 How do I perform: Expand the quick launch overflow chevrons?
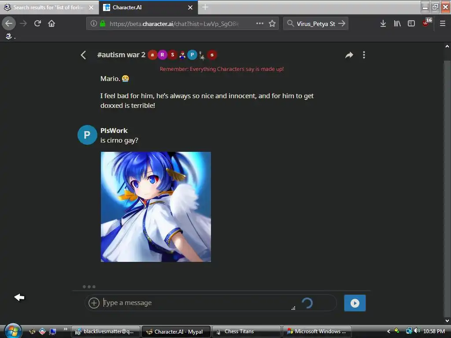coord(65,329)
